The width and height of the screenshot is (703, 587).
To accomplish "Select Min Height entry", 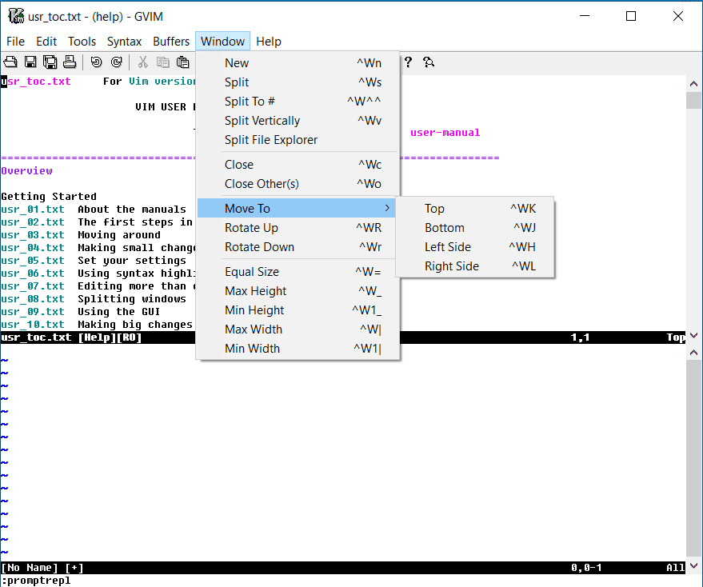I will [x=298, y=310].
